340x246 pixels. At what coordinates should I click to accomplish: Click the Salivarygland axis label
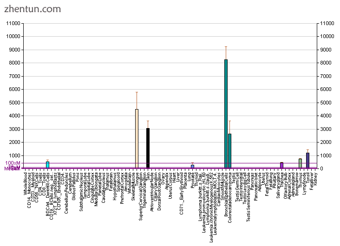pos(278,185)
